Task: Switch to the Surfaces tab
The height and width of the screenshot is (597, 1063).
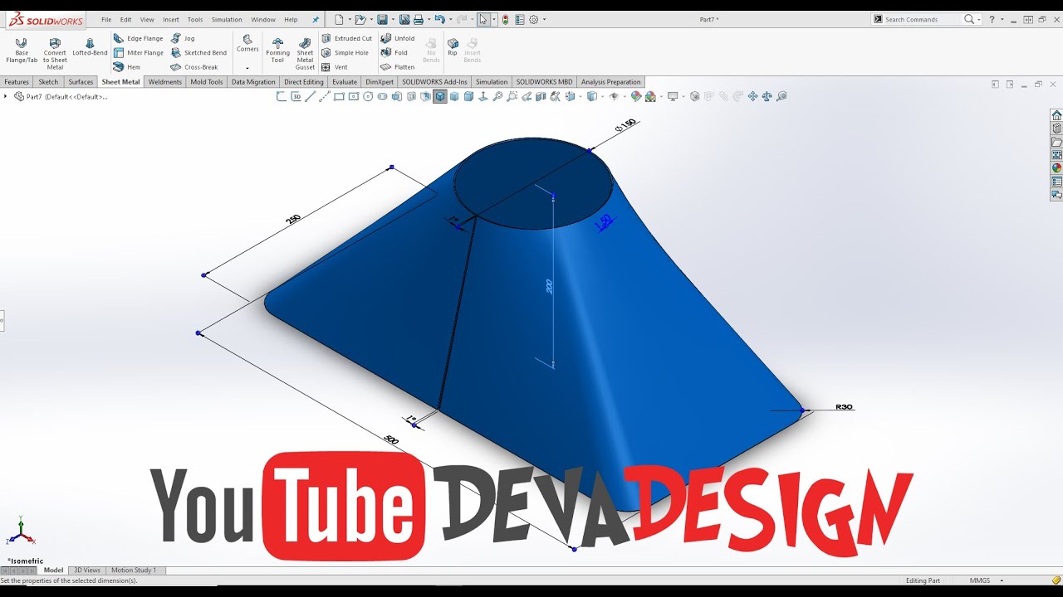Action: pyautogui.click(x=81, y=82)
